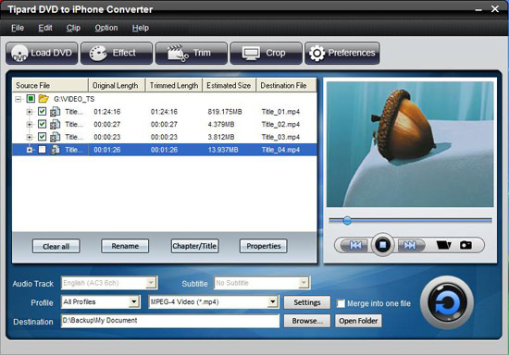509x355 pixels.
Task: Click the Destination File column header
Action: 286,85
